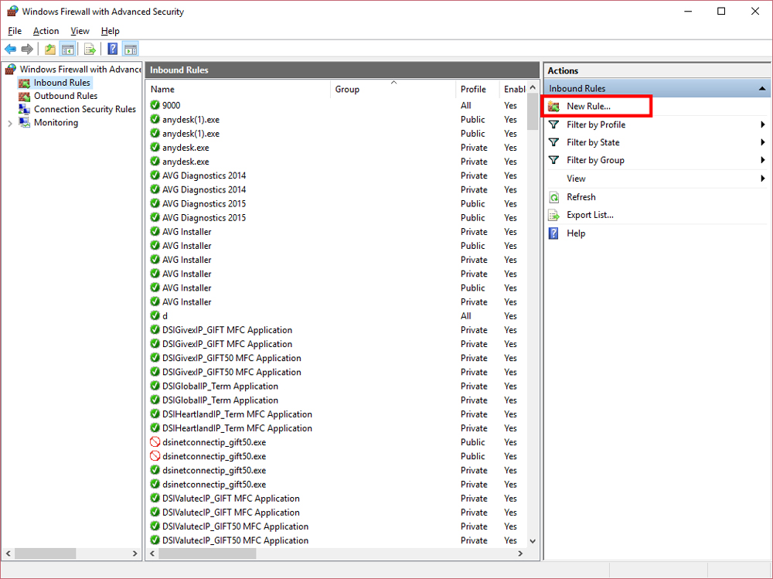Select Connection Security Rules in the tree
Image resolution: width=773 pixels, height=579 pixels.
point(85,109)
